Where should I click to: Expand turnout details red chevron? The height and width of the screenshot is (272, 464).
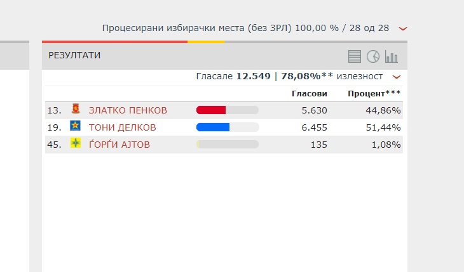396,77
